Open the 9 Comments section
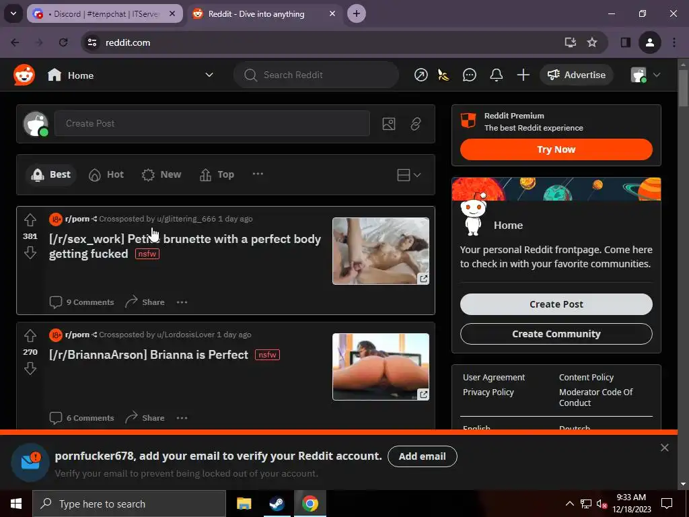 81,302
